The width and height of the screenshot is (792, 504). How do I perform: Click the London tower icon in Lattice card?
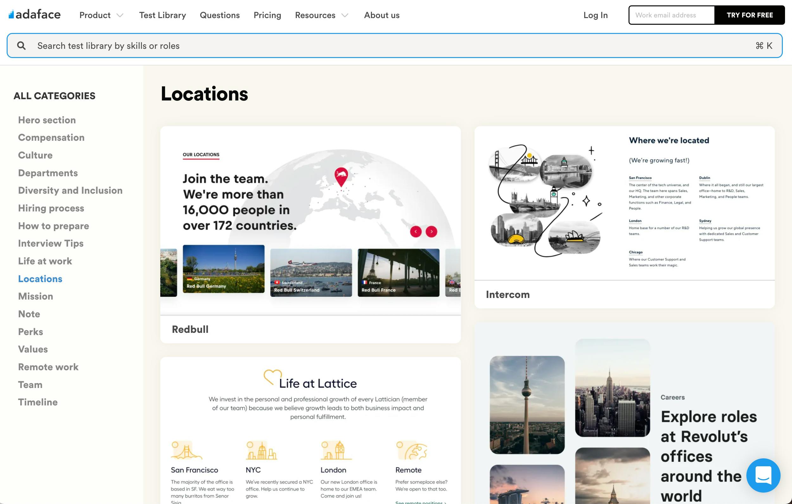[x=336, y=450]
